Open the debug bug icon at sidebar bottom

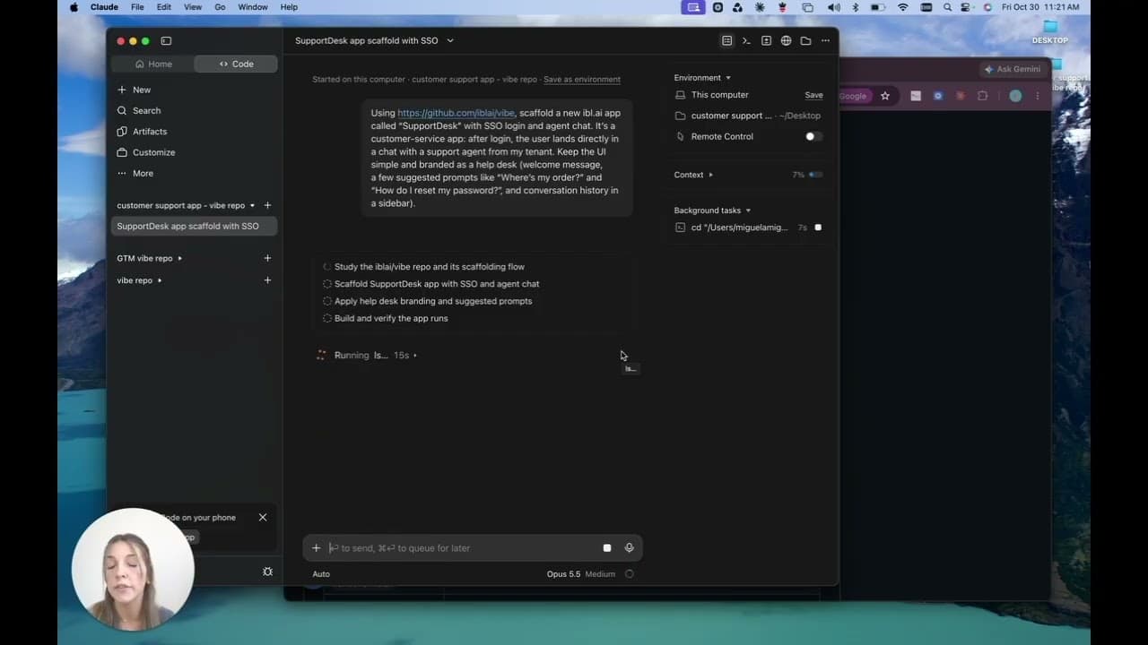pos(267,572)
